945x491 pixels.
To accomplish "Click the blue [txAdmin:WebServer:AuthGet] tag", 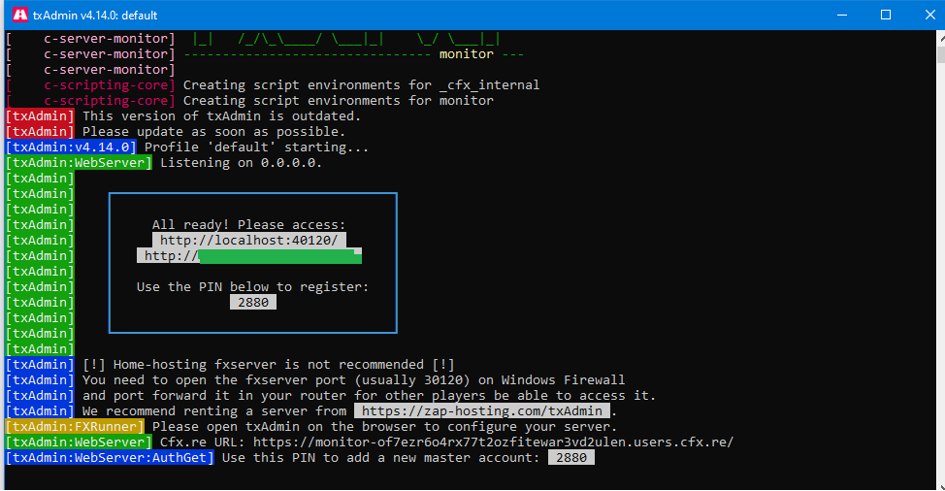I will tap(110, 458).
